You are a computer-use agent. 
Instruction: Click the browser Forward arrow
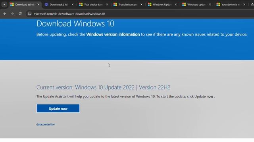click(12, 14)
